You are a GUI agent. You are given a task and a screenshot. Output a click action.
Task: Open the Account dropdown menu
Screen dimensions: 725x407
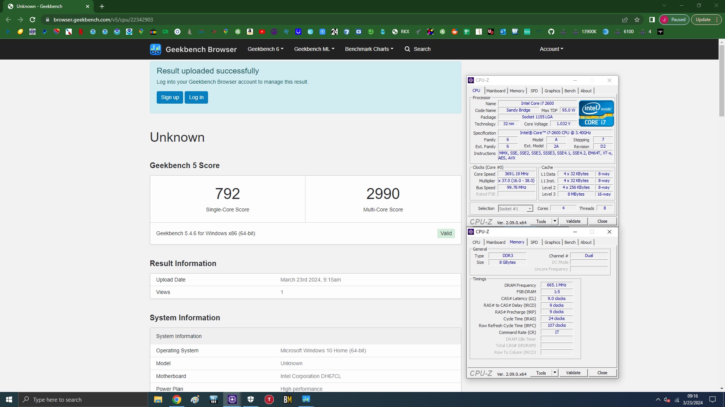[551, 49]
